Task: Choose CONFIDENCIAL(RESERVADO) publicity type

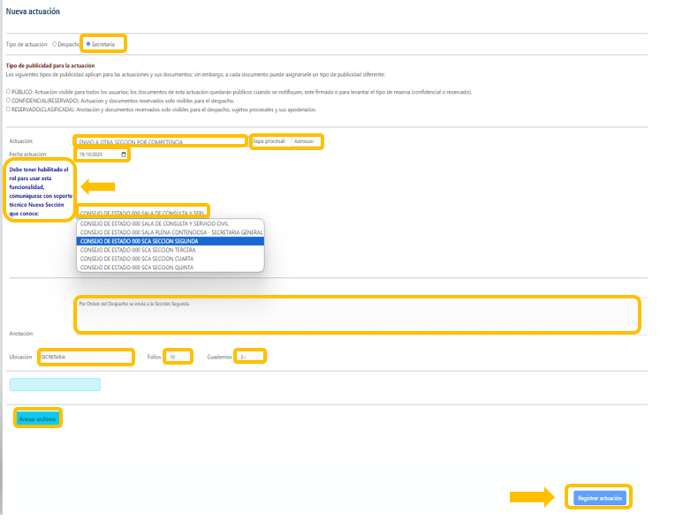Action: pos(8,101)
